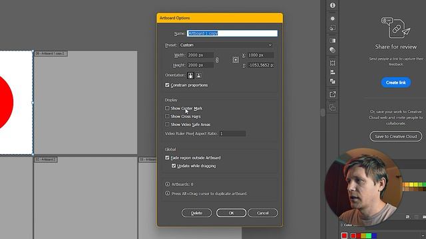Click the Artboard 1 copy 2 label
Screen dimensions: 426x239
point(51,54)
